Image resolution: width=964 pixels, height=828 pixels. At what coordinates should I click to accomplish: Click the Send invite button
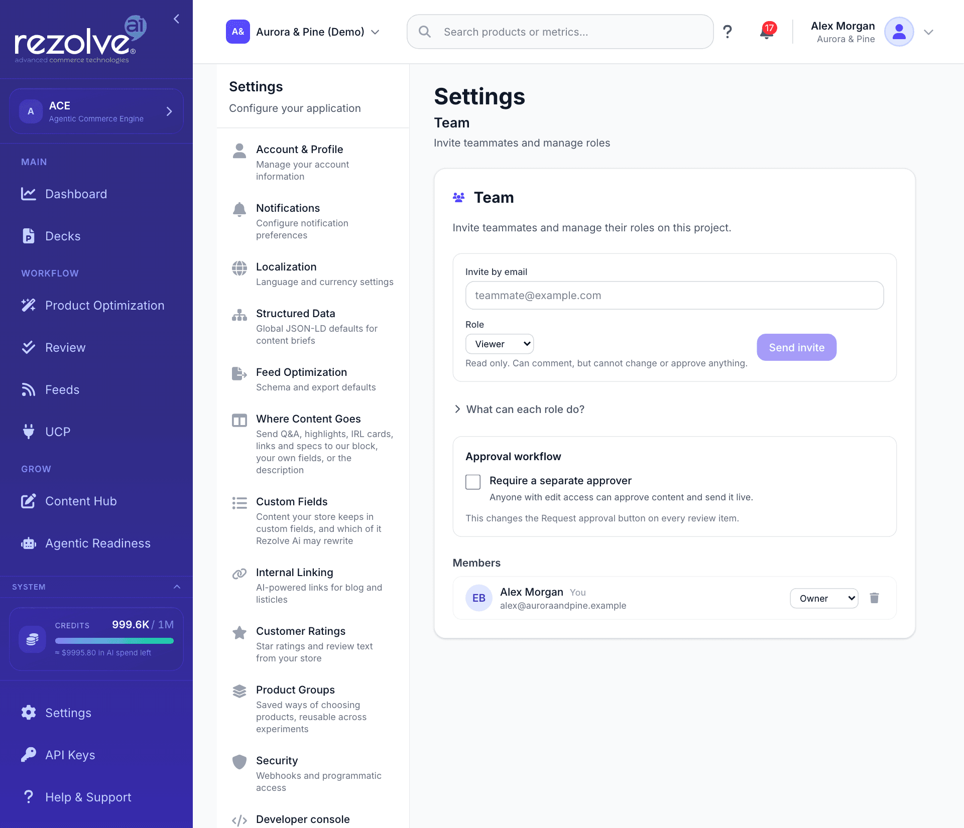point(796,347)
